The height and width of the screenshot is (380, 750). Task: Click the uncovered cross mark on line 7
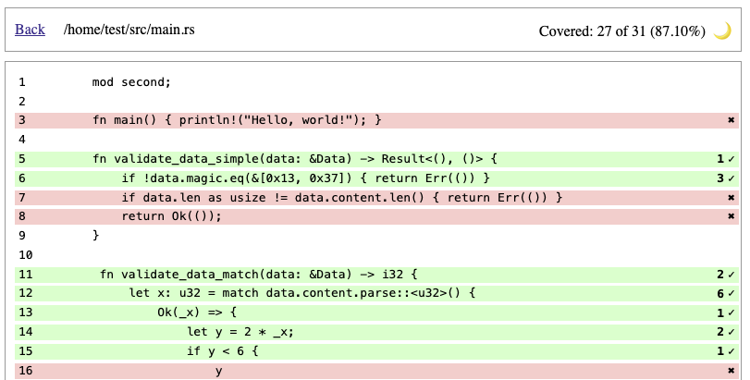pos(731,198)
